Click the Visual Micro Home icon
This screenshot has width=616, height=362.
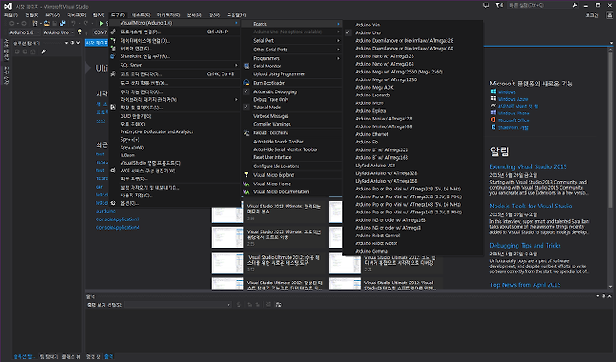pos(246,184)
